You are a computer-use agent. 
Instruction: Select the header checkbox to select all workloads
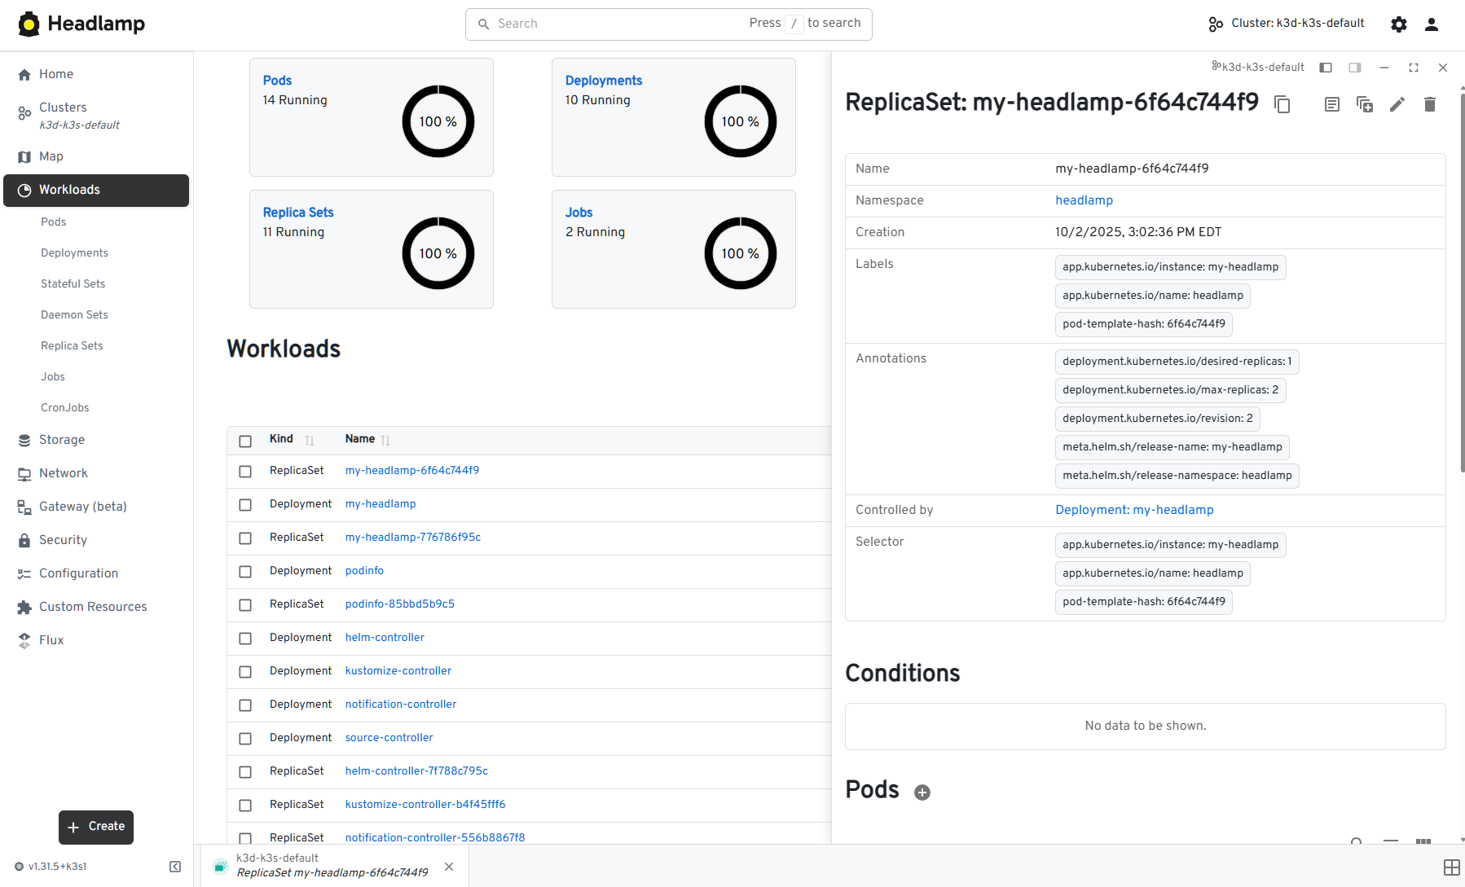tap(245, 441)
